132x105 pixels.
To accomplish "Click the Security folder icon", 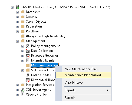I will tap(22, 17).
